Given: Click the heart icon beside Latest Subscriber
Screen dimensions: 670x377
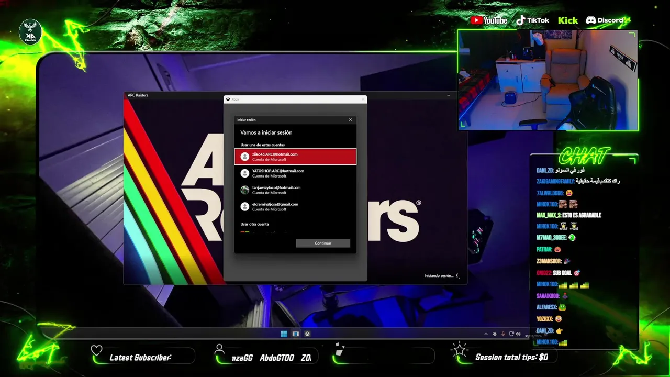Looking at the screenshot, I should click(x=96, y=350).
